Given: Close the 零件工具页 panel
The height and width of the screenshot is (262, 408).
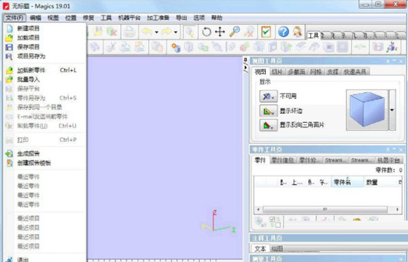Looking at the screenshot, I should pyautogui.click(x=401, y=149).
